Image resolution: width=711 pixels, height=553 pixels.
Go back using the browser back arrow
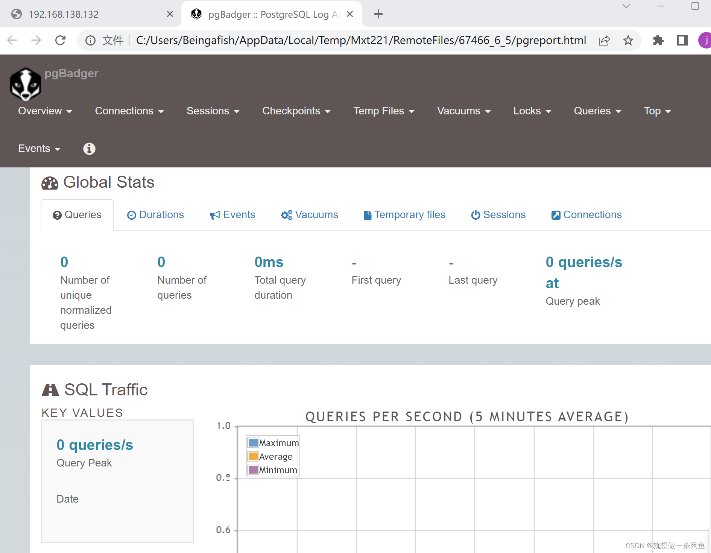(12, 40)
